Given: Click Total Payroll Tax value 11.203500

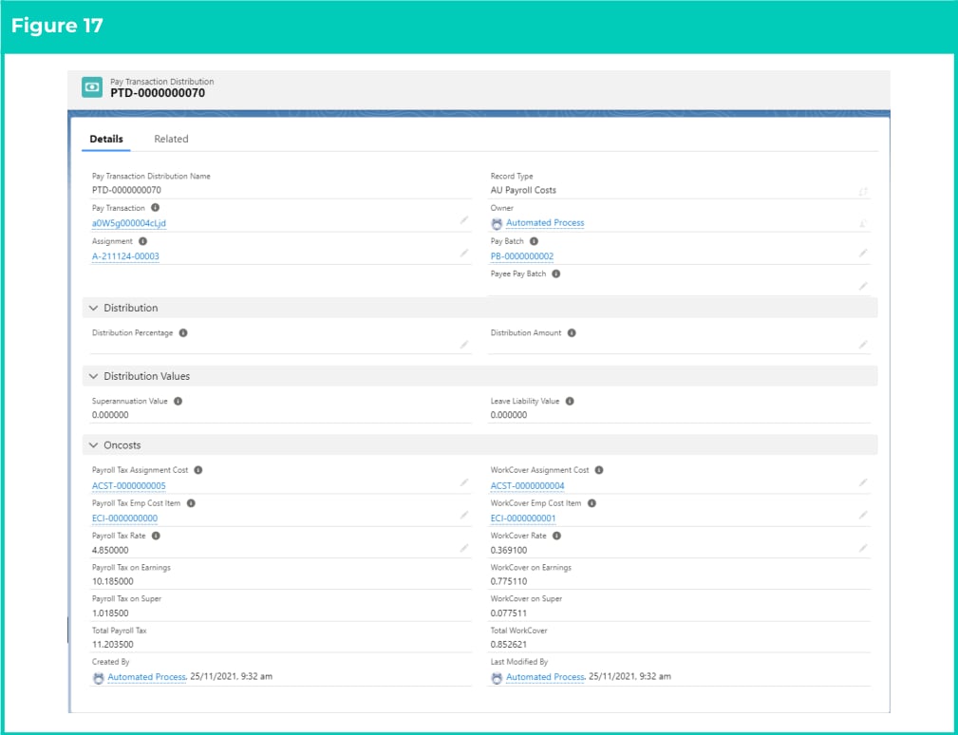Looking at the screenshot, I should click(112, 644).
